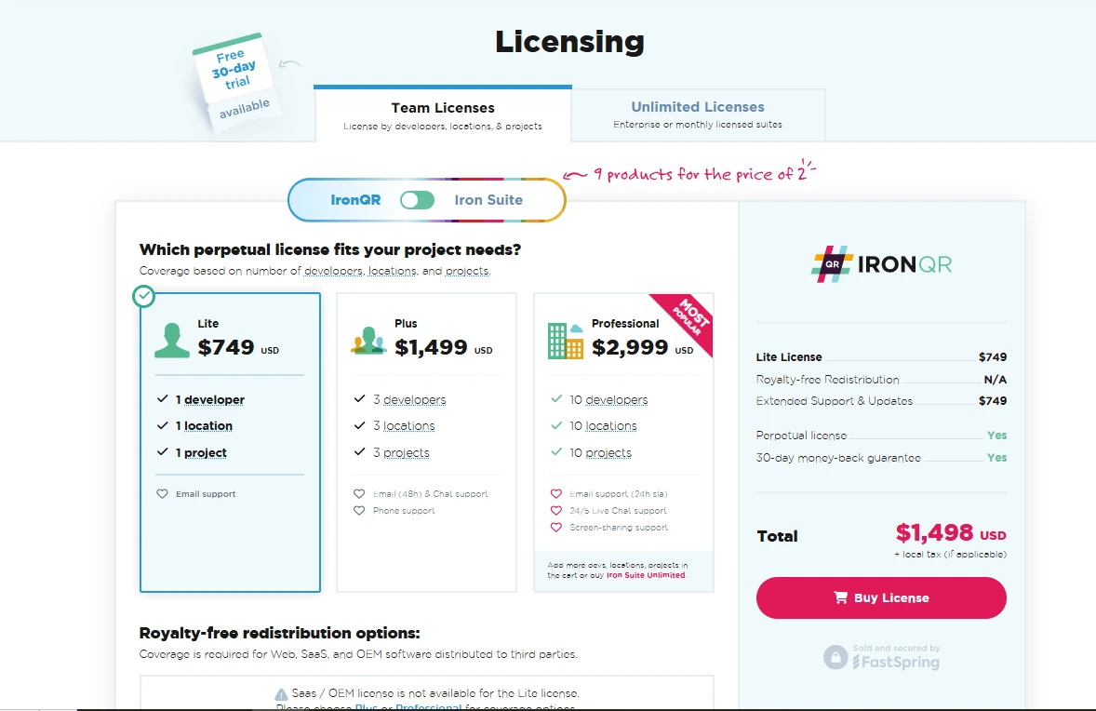Open the Unlimited Licenses tab
The width and height of the screenshot is (1096, 711).
(698, 115)
